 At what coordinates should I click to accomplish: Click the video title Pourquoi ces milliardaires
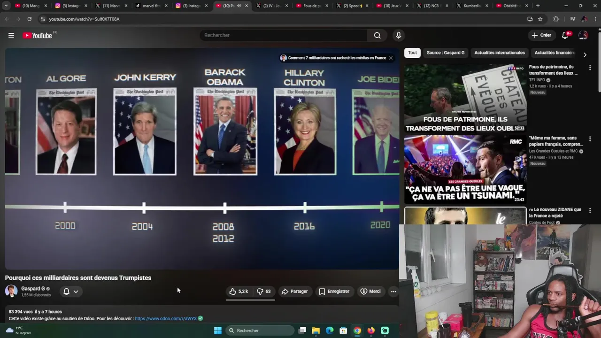(78, 278)
